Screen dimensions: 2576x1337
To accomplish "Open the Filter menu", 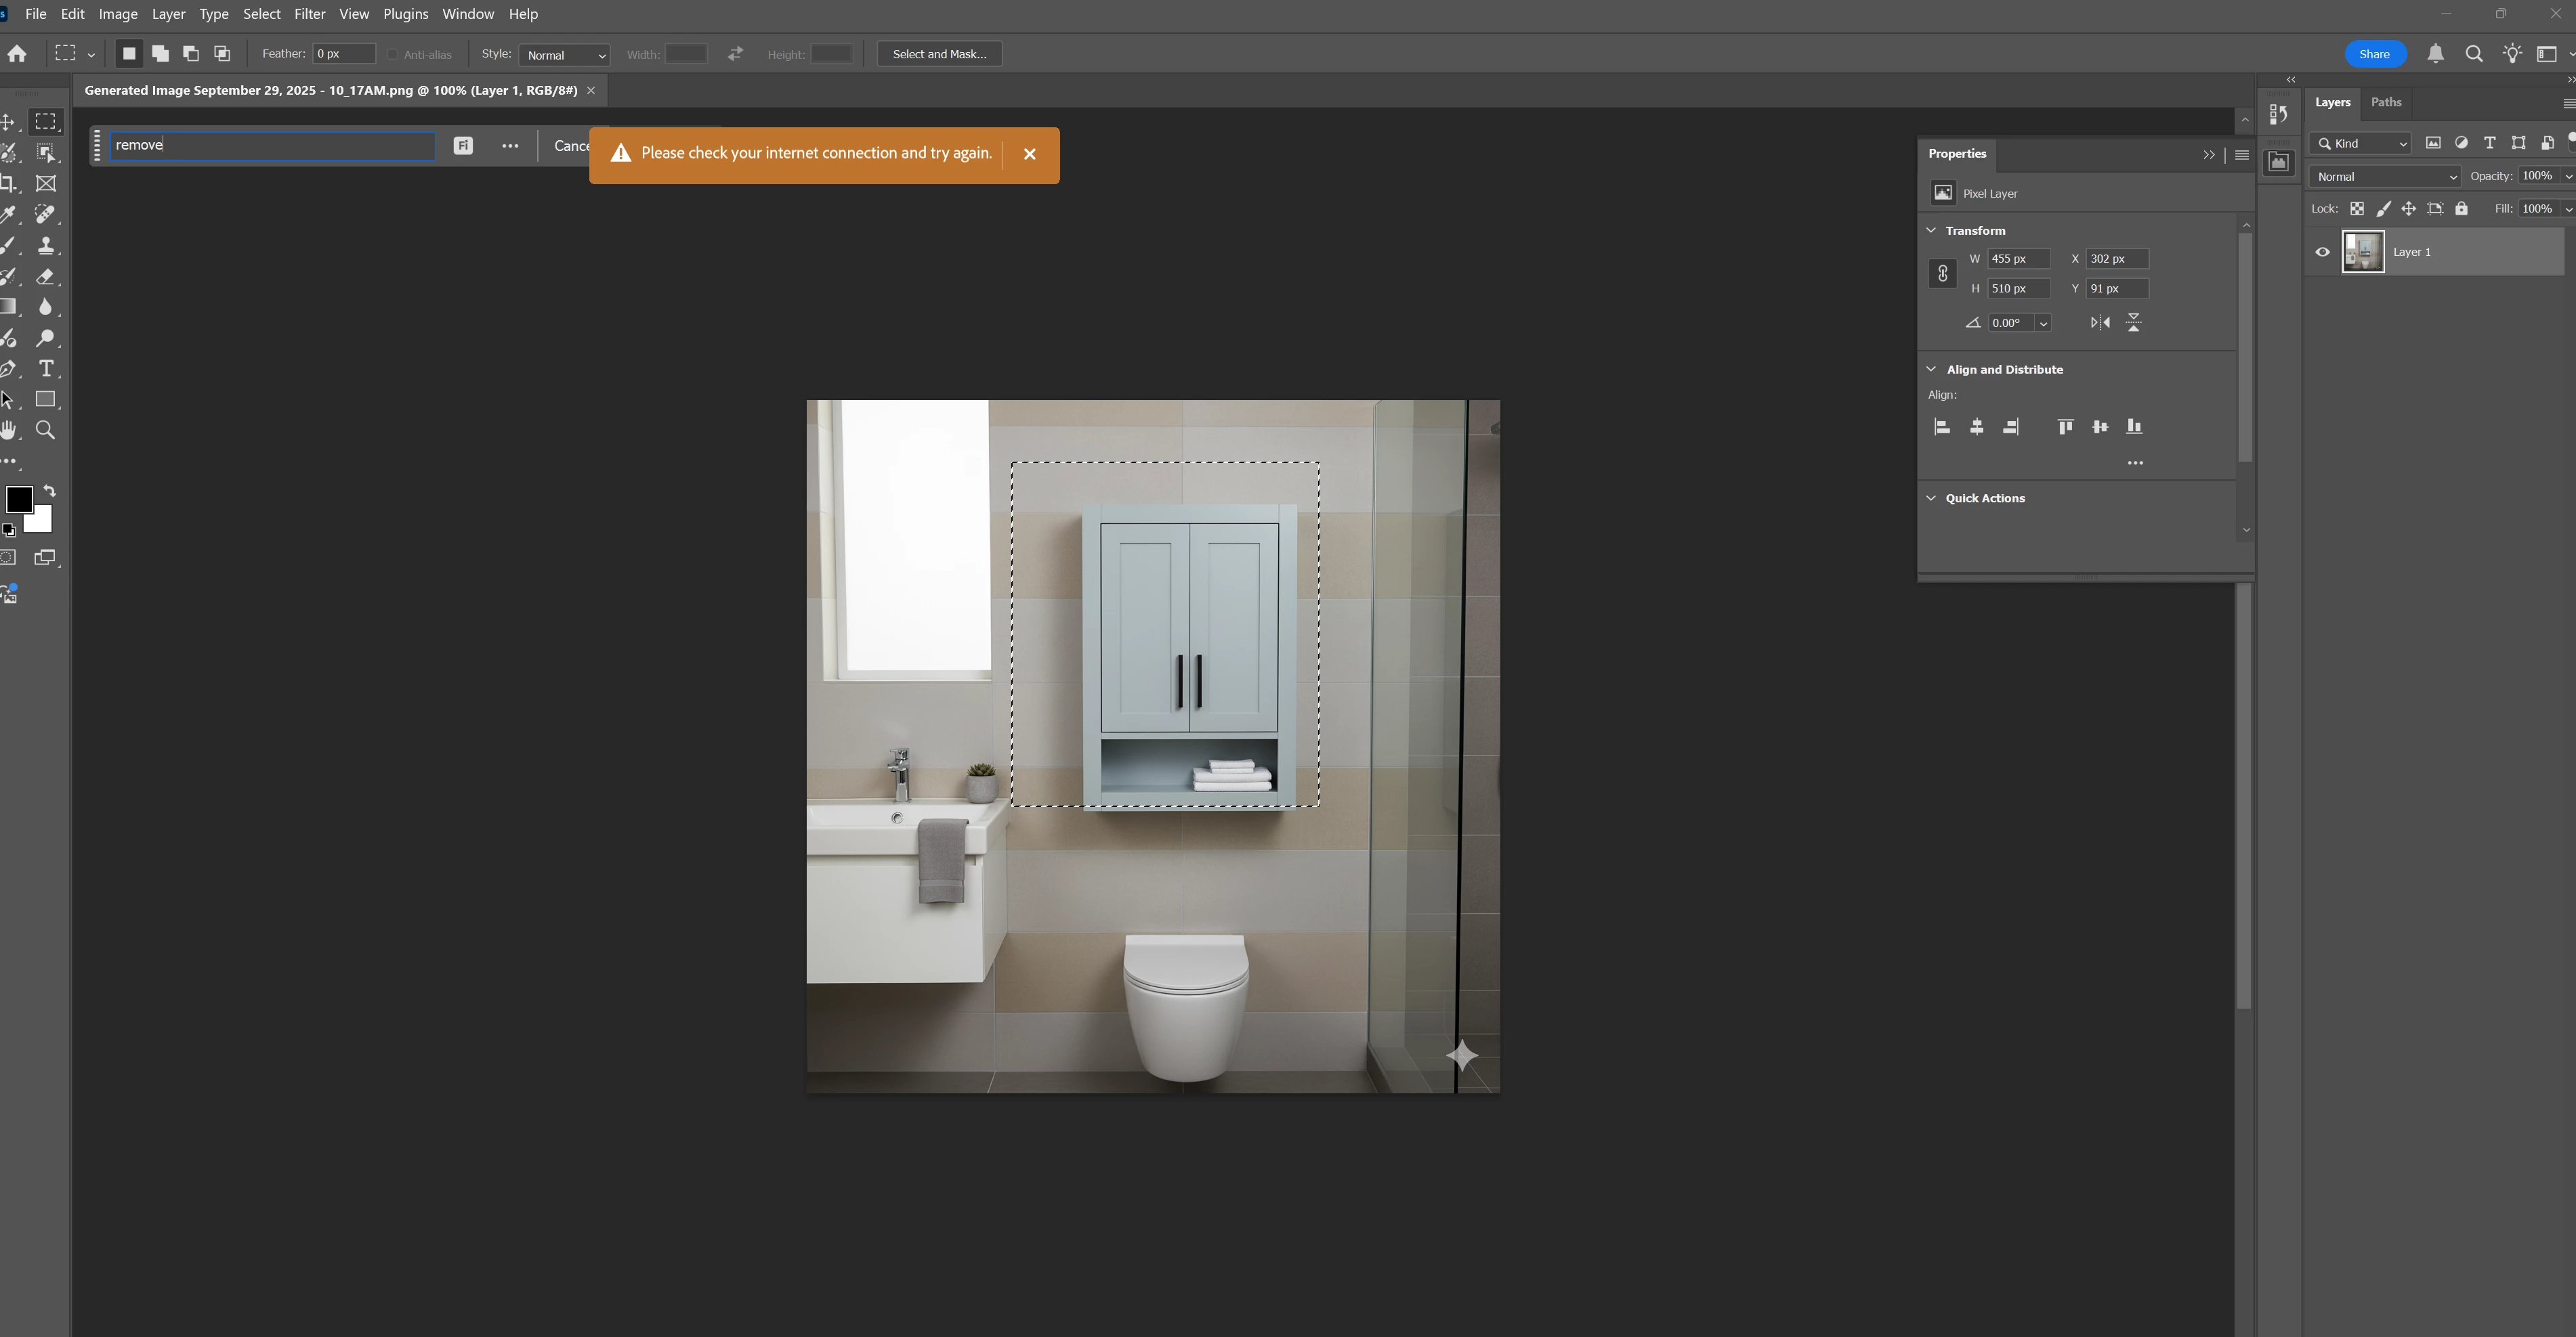I will click(x=309, y=14).
